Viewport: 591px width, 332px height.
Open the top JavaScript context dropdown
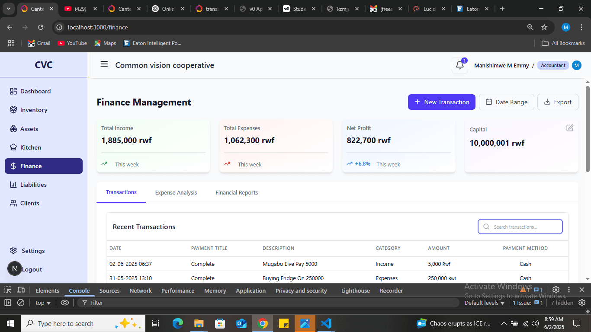[x=43, y=303]
